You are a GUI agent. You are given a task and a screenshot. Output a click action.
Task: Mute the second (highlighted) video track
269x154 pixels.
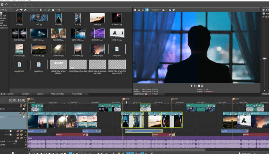point(21,113)
